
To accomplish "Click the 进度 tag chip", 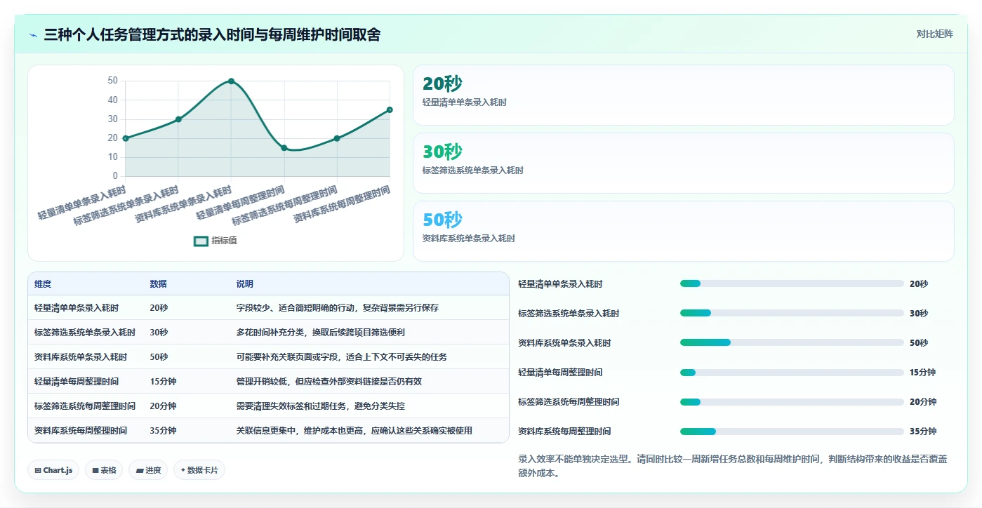I will tap(148, 470).
